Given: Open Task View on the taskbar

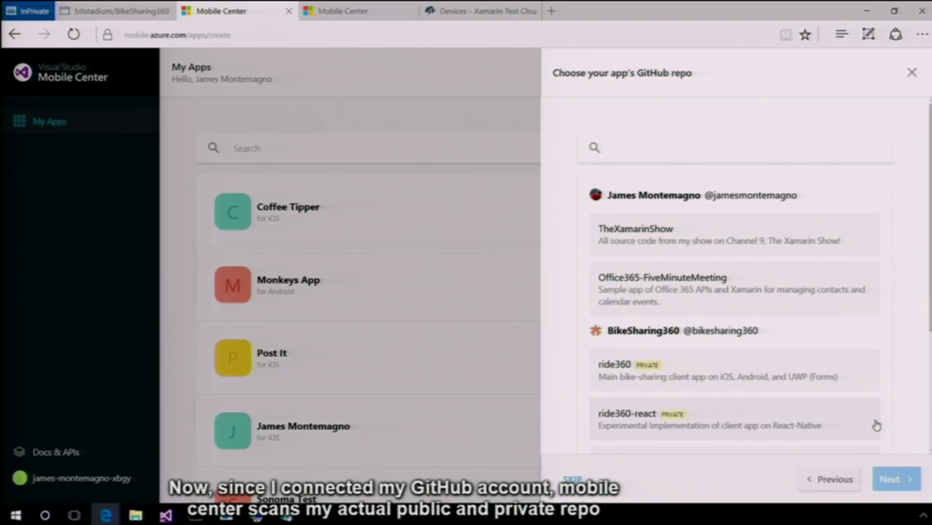Looking at the screenshot, I should click(74, 515).
